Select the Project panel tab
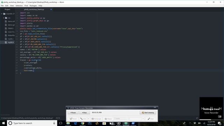This screenshot has height=126, width=224. pos(7,9)
